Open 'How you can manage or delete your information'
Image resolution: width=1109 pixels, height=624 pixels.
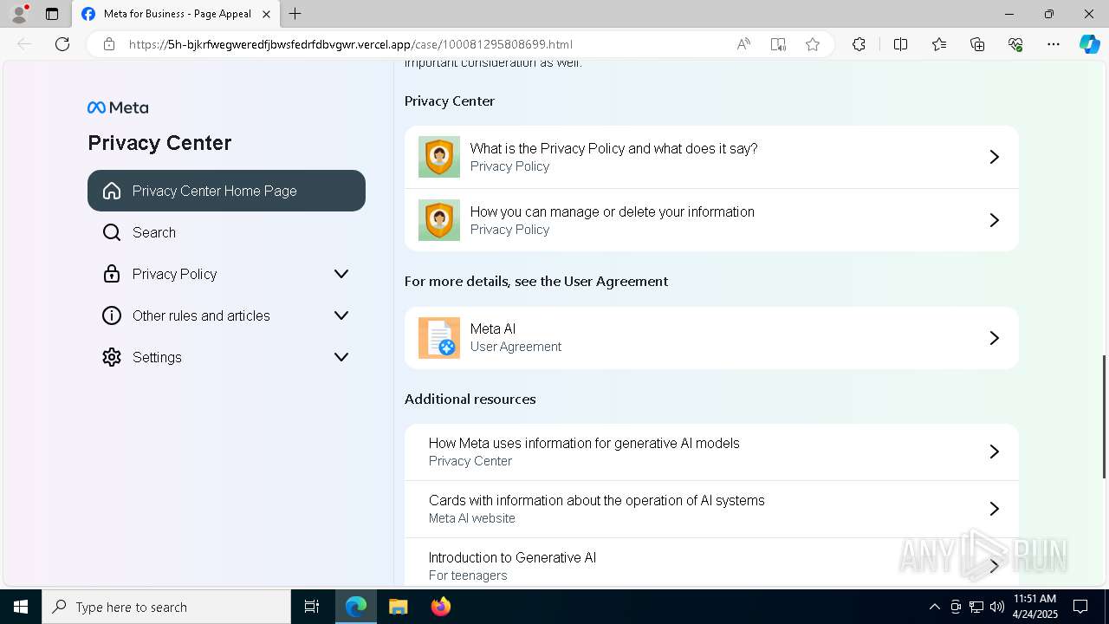[711, 220]
